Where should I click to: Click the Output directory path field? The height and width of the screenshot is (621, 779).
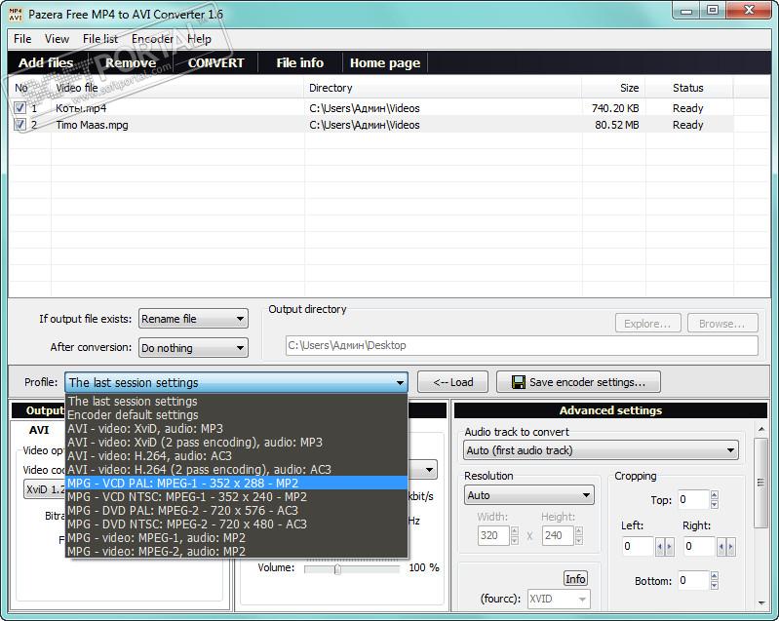tap(522, 345)
